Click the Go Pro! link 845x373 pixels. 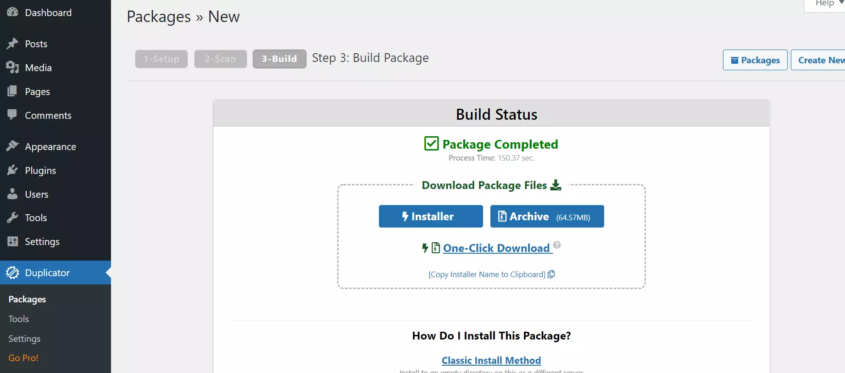pos(23,358)
